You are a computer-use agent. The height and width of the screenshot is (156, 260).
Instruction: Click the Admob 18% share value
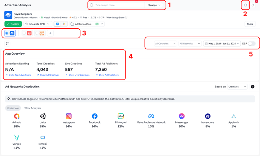[x=17, y=126]
